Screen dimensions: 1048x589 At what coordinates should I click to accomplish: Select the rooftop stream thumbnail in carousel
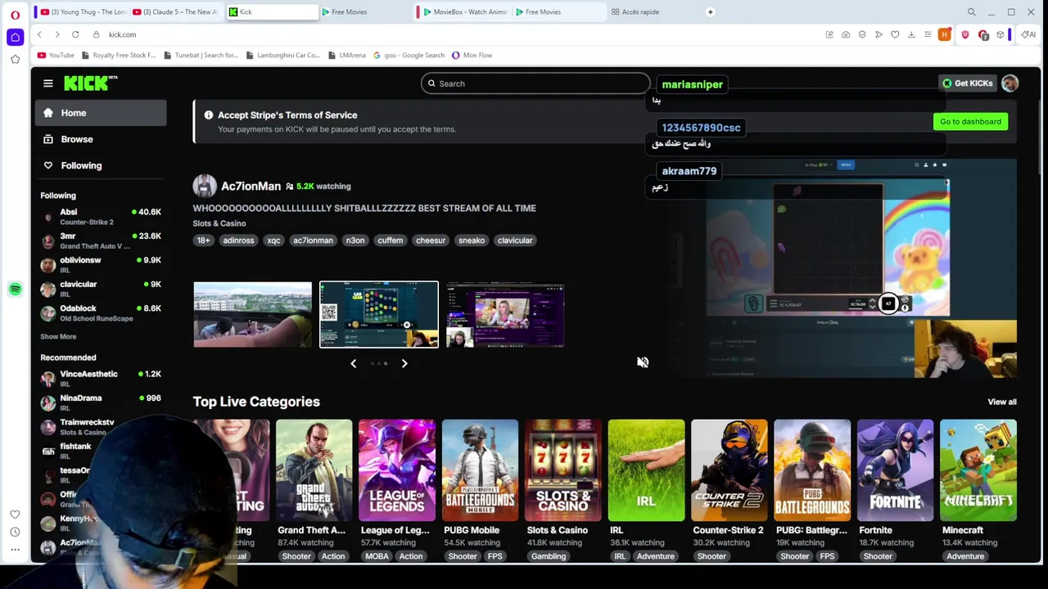point(252,315)
